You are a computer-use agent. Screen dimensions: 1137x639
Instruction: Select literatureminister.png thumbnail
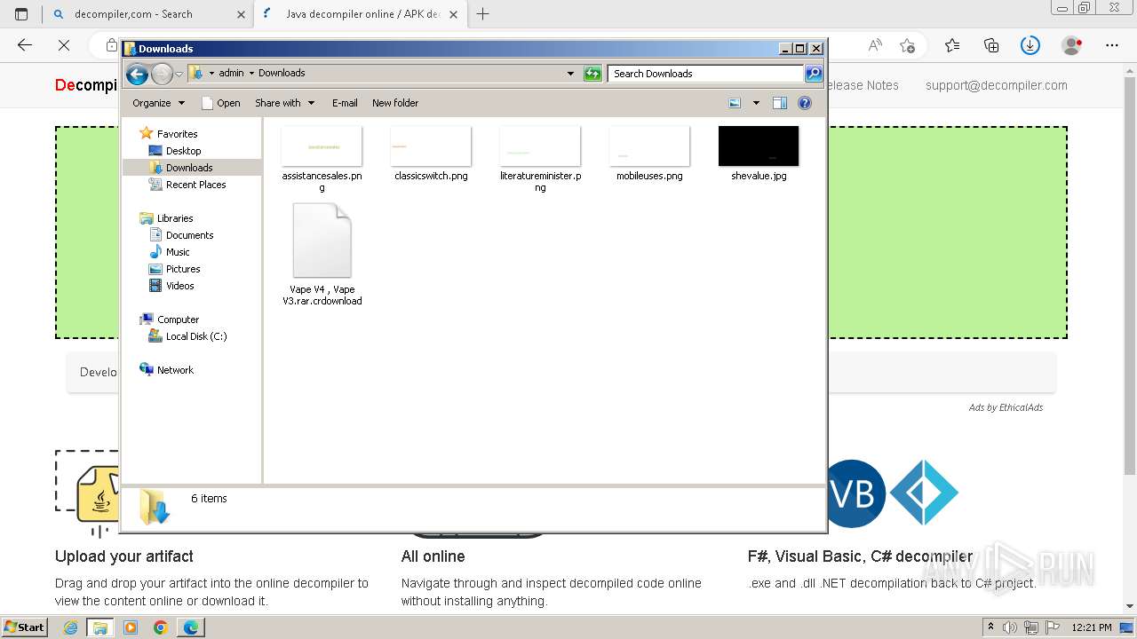coord(540,146)
